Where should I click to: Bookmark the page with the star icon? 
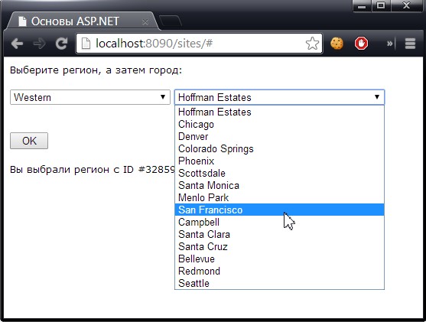point(312,44)
